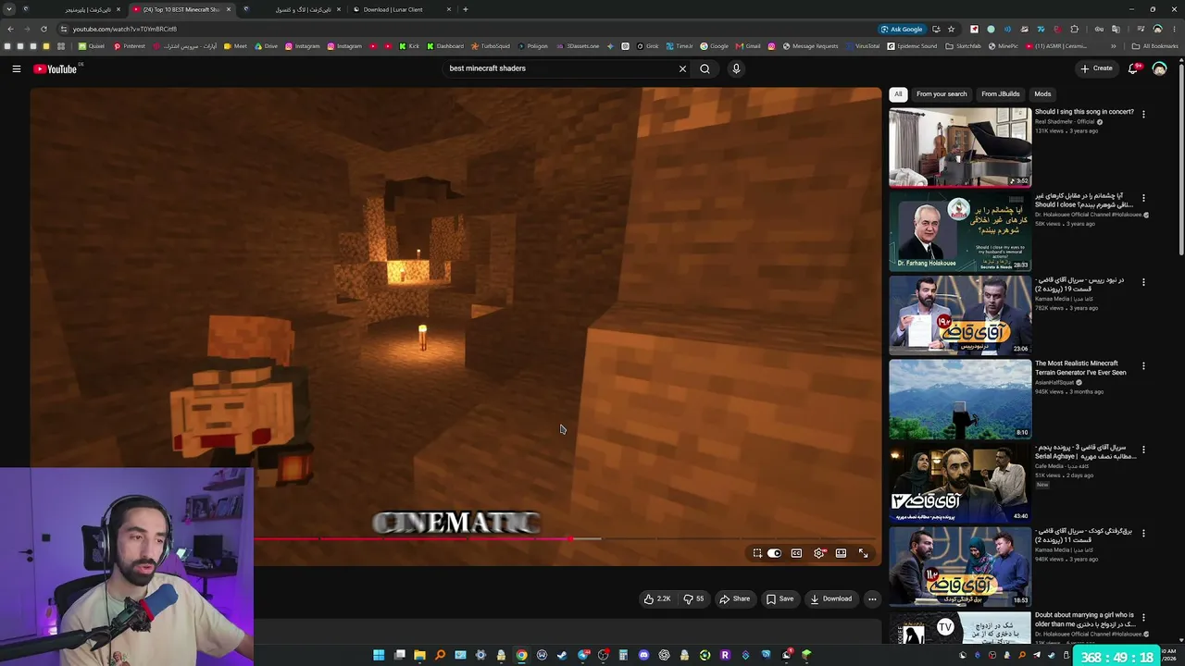Screen dimensions: 1185x666
Task: Select the 'All' filter chip
Action: pyautogui.click(x=898, y=93)
